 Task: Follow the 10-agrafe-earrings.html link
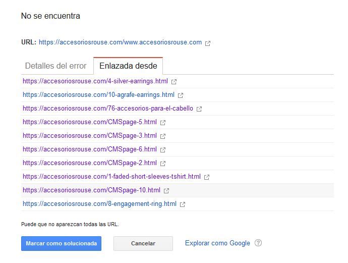coord(98,94)
